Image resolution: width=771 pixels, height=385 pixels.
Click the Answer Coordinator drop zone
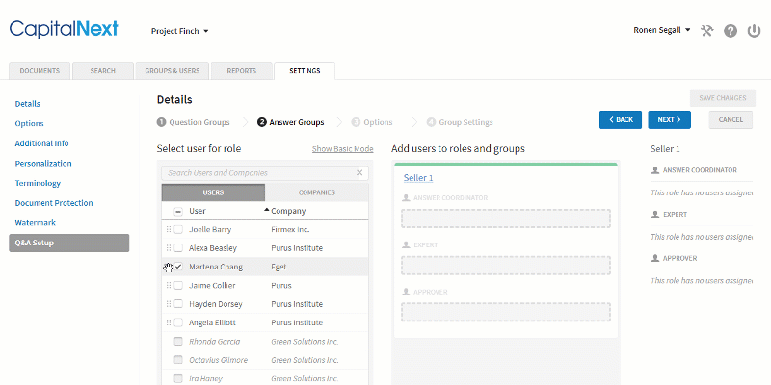pyautogui.click(x=506, y=218)
